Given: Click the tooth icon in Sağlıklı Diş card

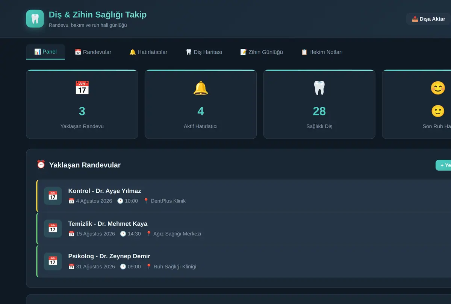Looking at the screenshot, I should pos(319,88).
